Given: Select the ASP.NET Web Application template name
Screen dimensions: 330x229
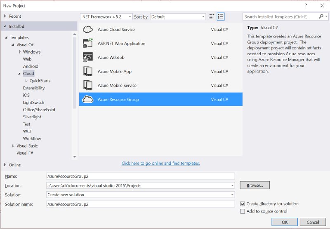Looking at the screenshot, I should pos(121,43).
